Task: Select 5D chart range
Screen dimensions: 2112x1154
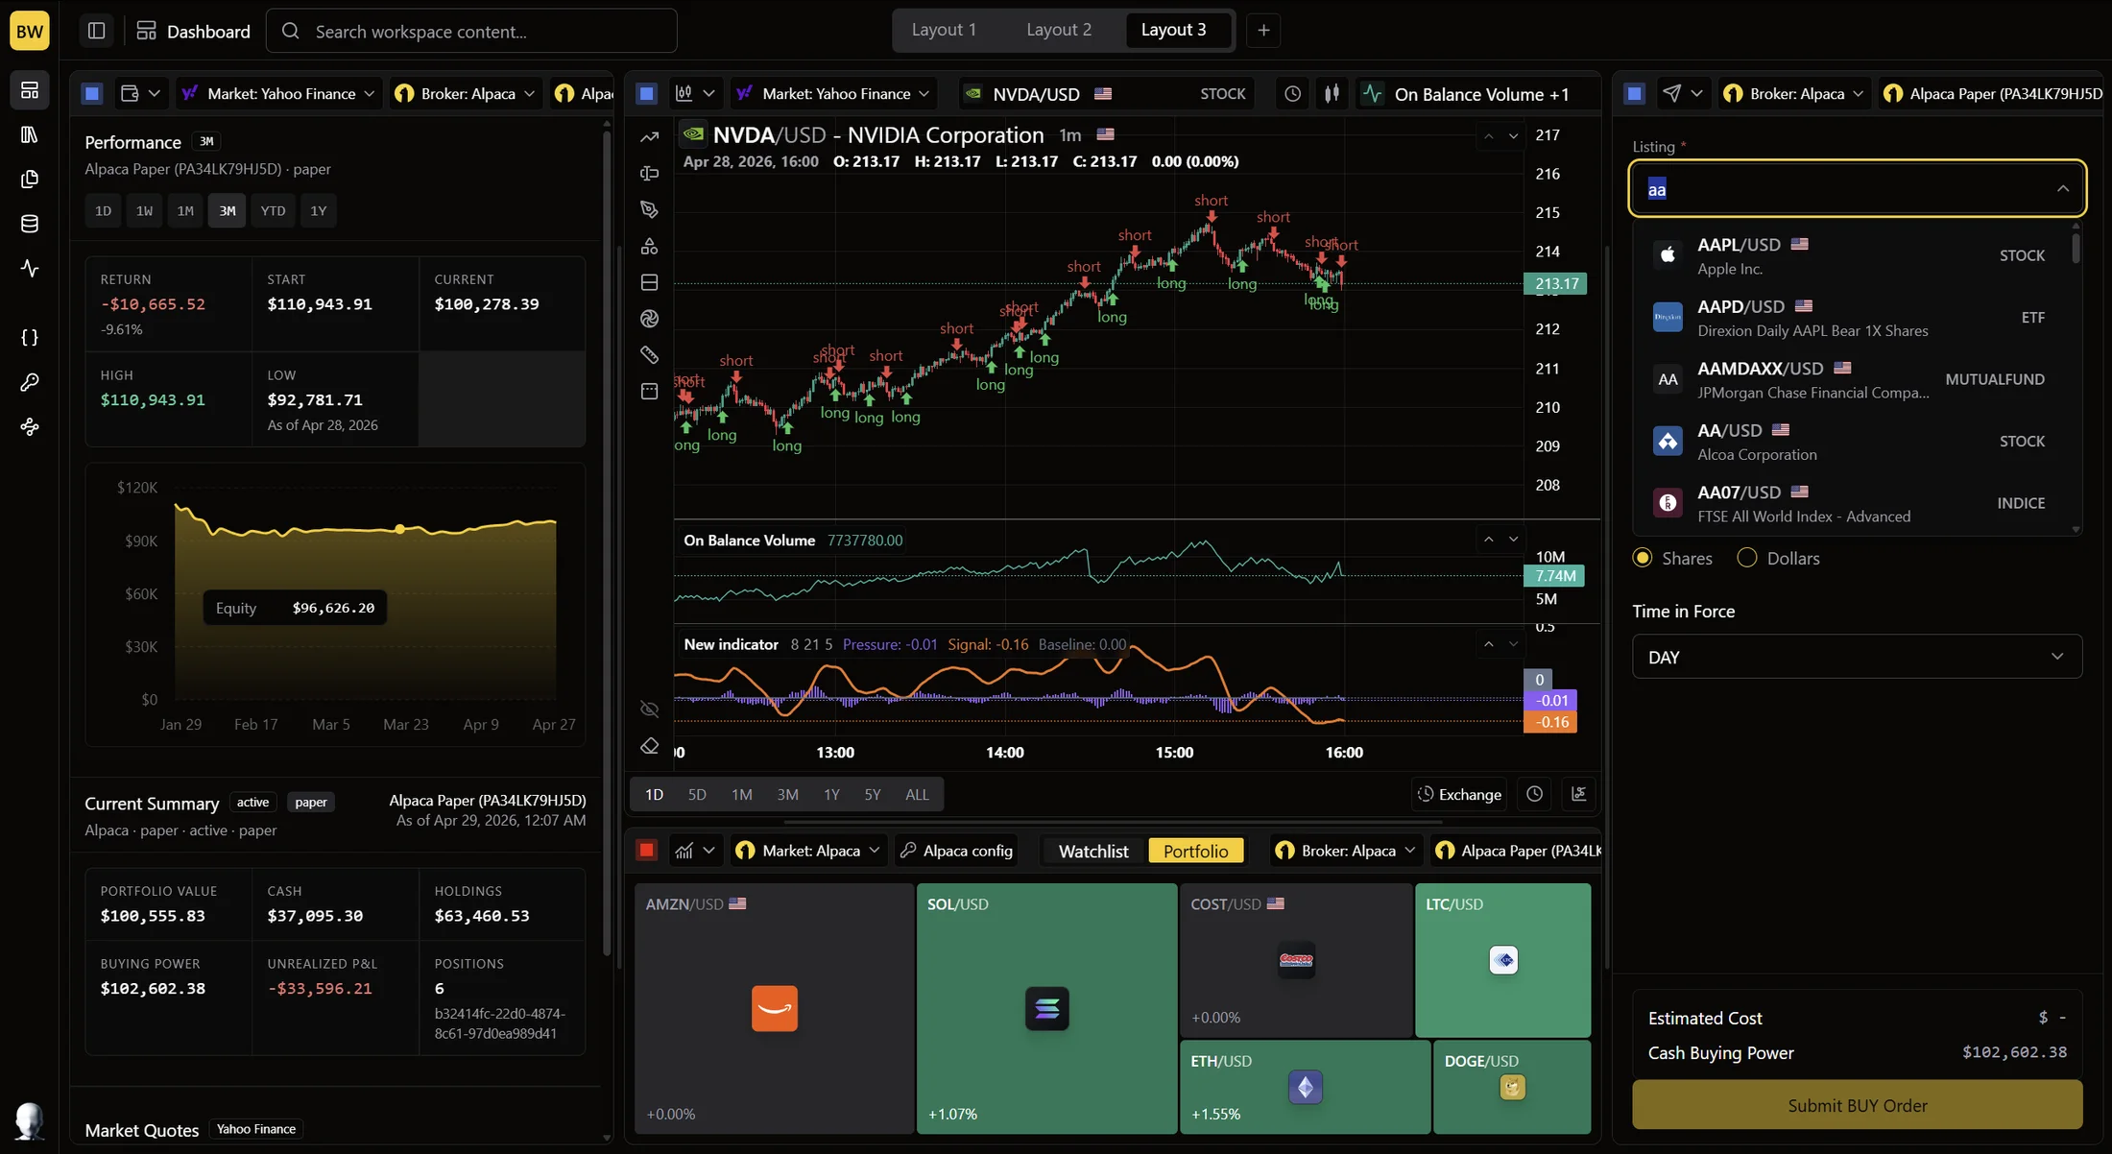Action: tap(697, 795)
